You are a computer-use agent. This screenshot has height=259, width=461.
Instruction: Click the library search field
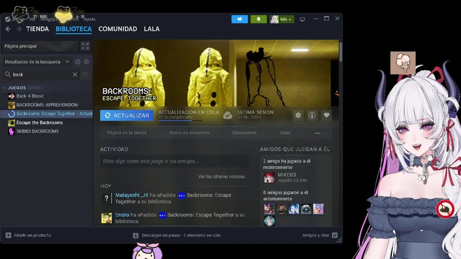[x=41, y=74]
